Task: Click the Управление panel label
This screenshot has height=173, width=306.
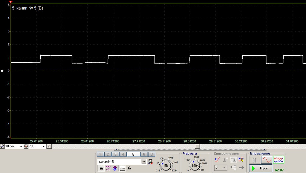Action: (260, 154)
